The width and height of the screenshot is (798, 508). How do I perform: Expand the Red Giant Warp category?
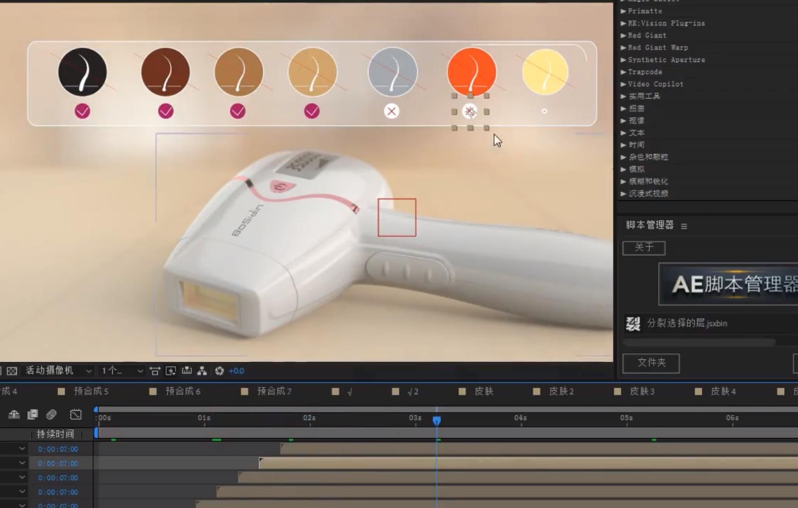(x=623, y=47)
